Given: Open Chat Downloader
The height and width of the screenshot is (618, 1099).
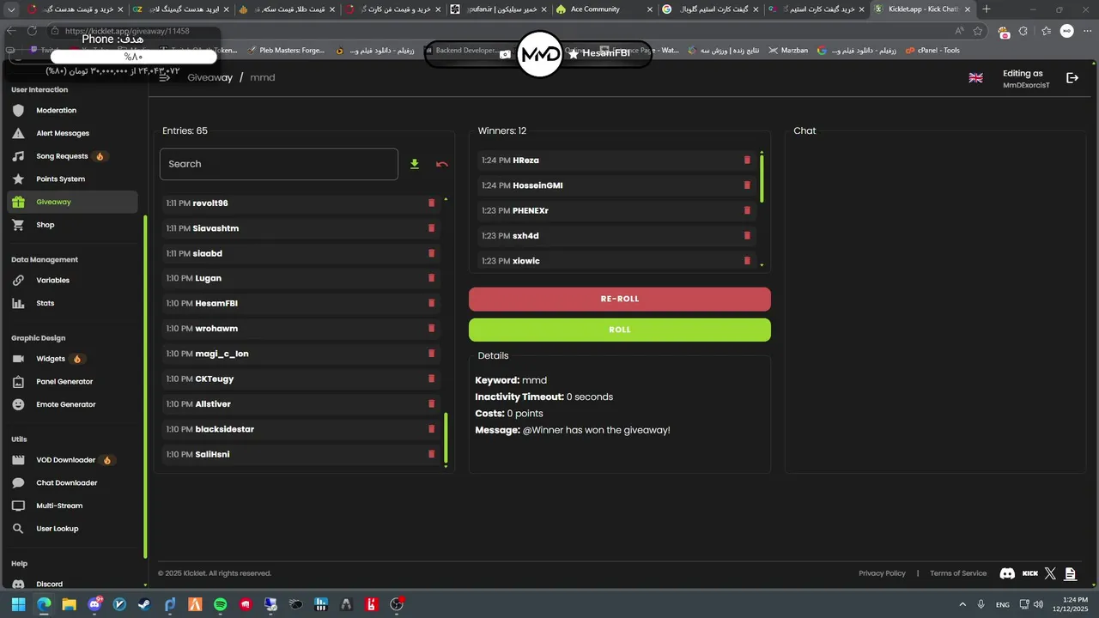Looking at the screenshot, I should pos(72,482).
